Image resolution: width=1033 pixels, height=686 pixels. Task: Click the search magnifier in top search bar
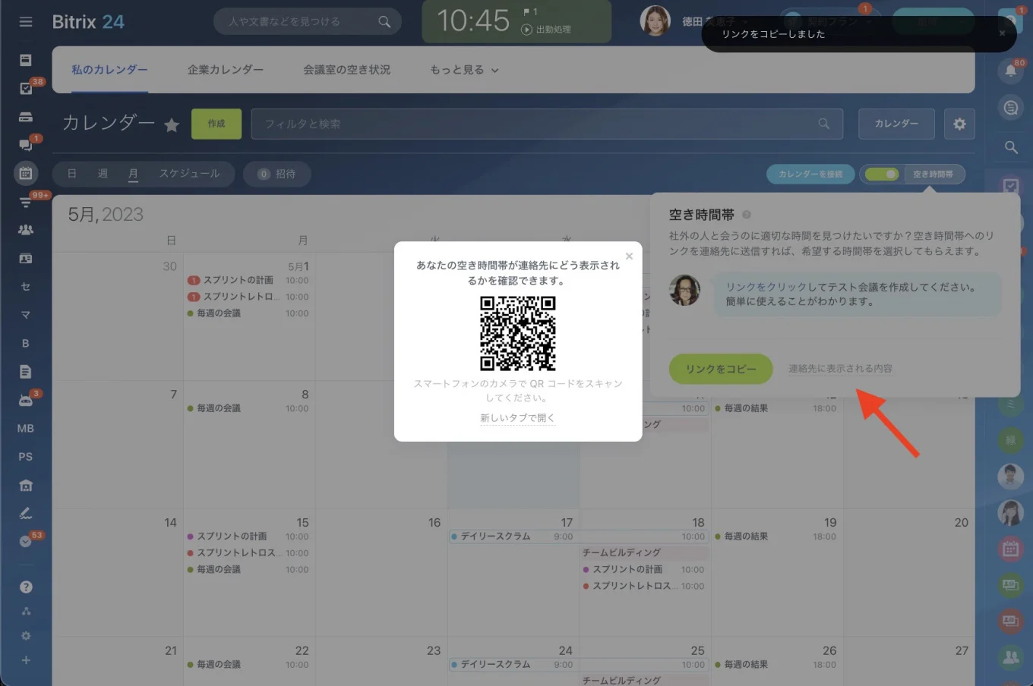pyautogui.click(x=384, y=22)
